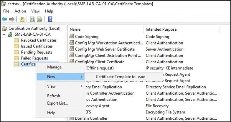Click the Pending Requests folder icon
Image resolution: width=231 pixels, height=122 pixels.
(16, 52)
